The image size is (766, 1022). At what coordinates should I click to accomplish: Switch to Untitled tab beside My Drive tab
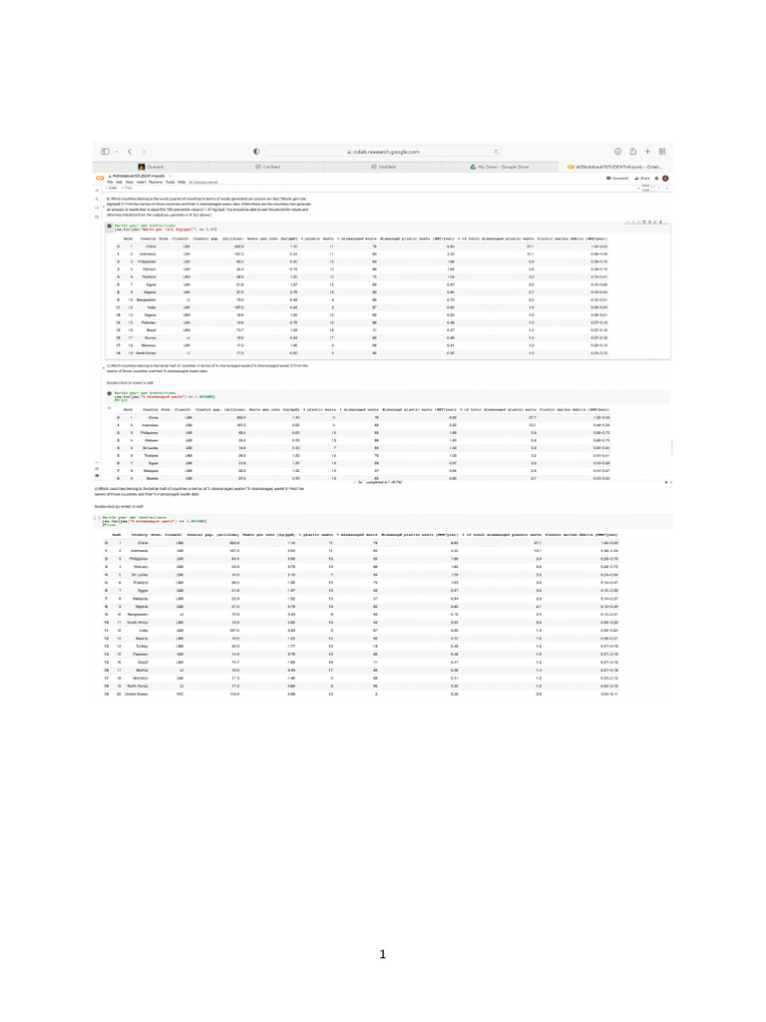383,167
